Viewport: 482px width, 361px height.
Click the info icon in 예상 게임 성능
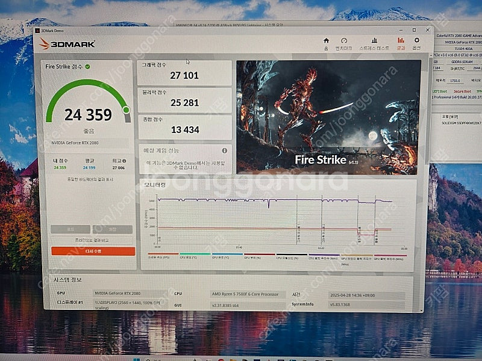[x=225, y=151]
